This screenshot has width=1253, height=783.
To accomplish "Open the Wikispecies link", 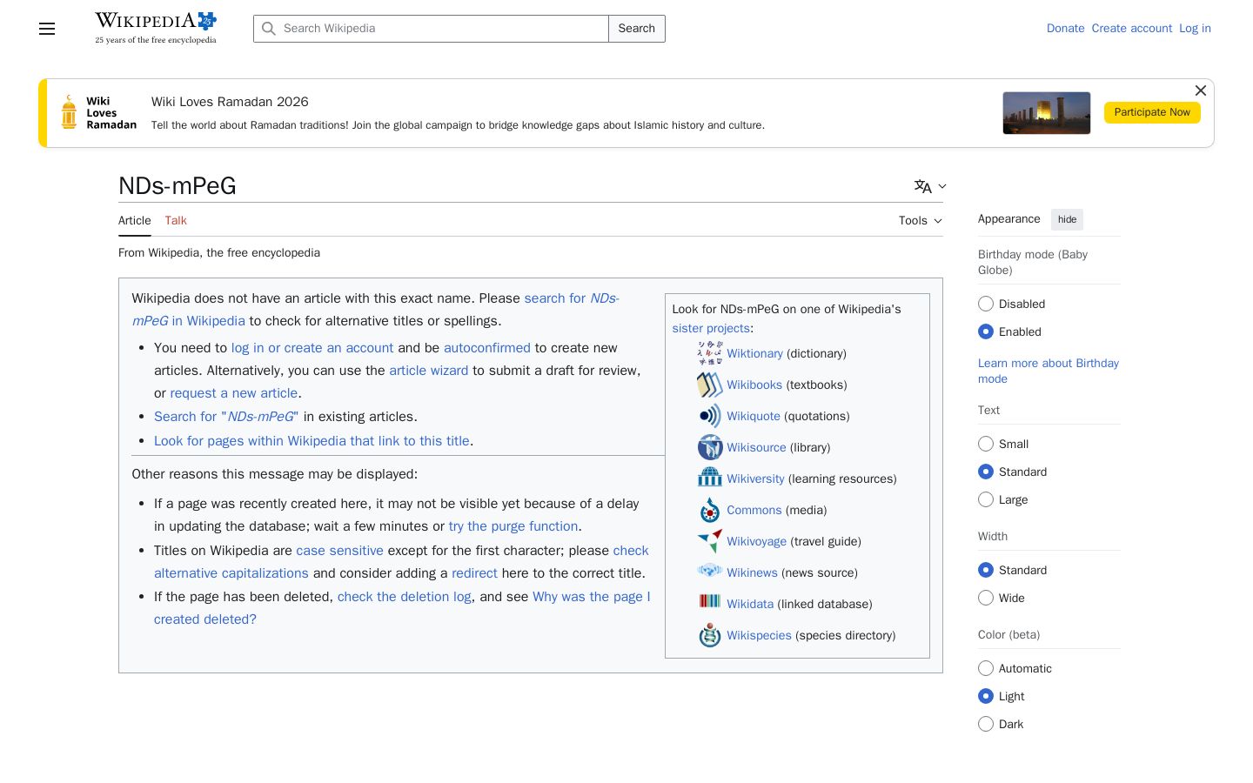I will (759, 635).
